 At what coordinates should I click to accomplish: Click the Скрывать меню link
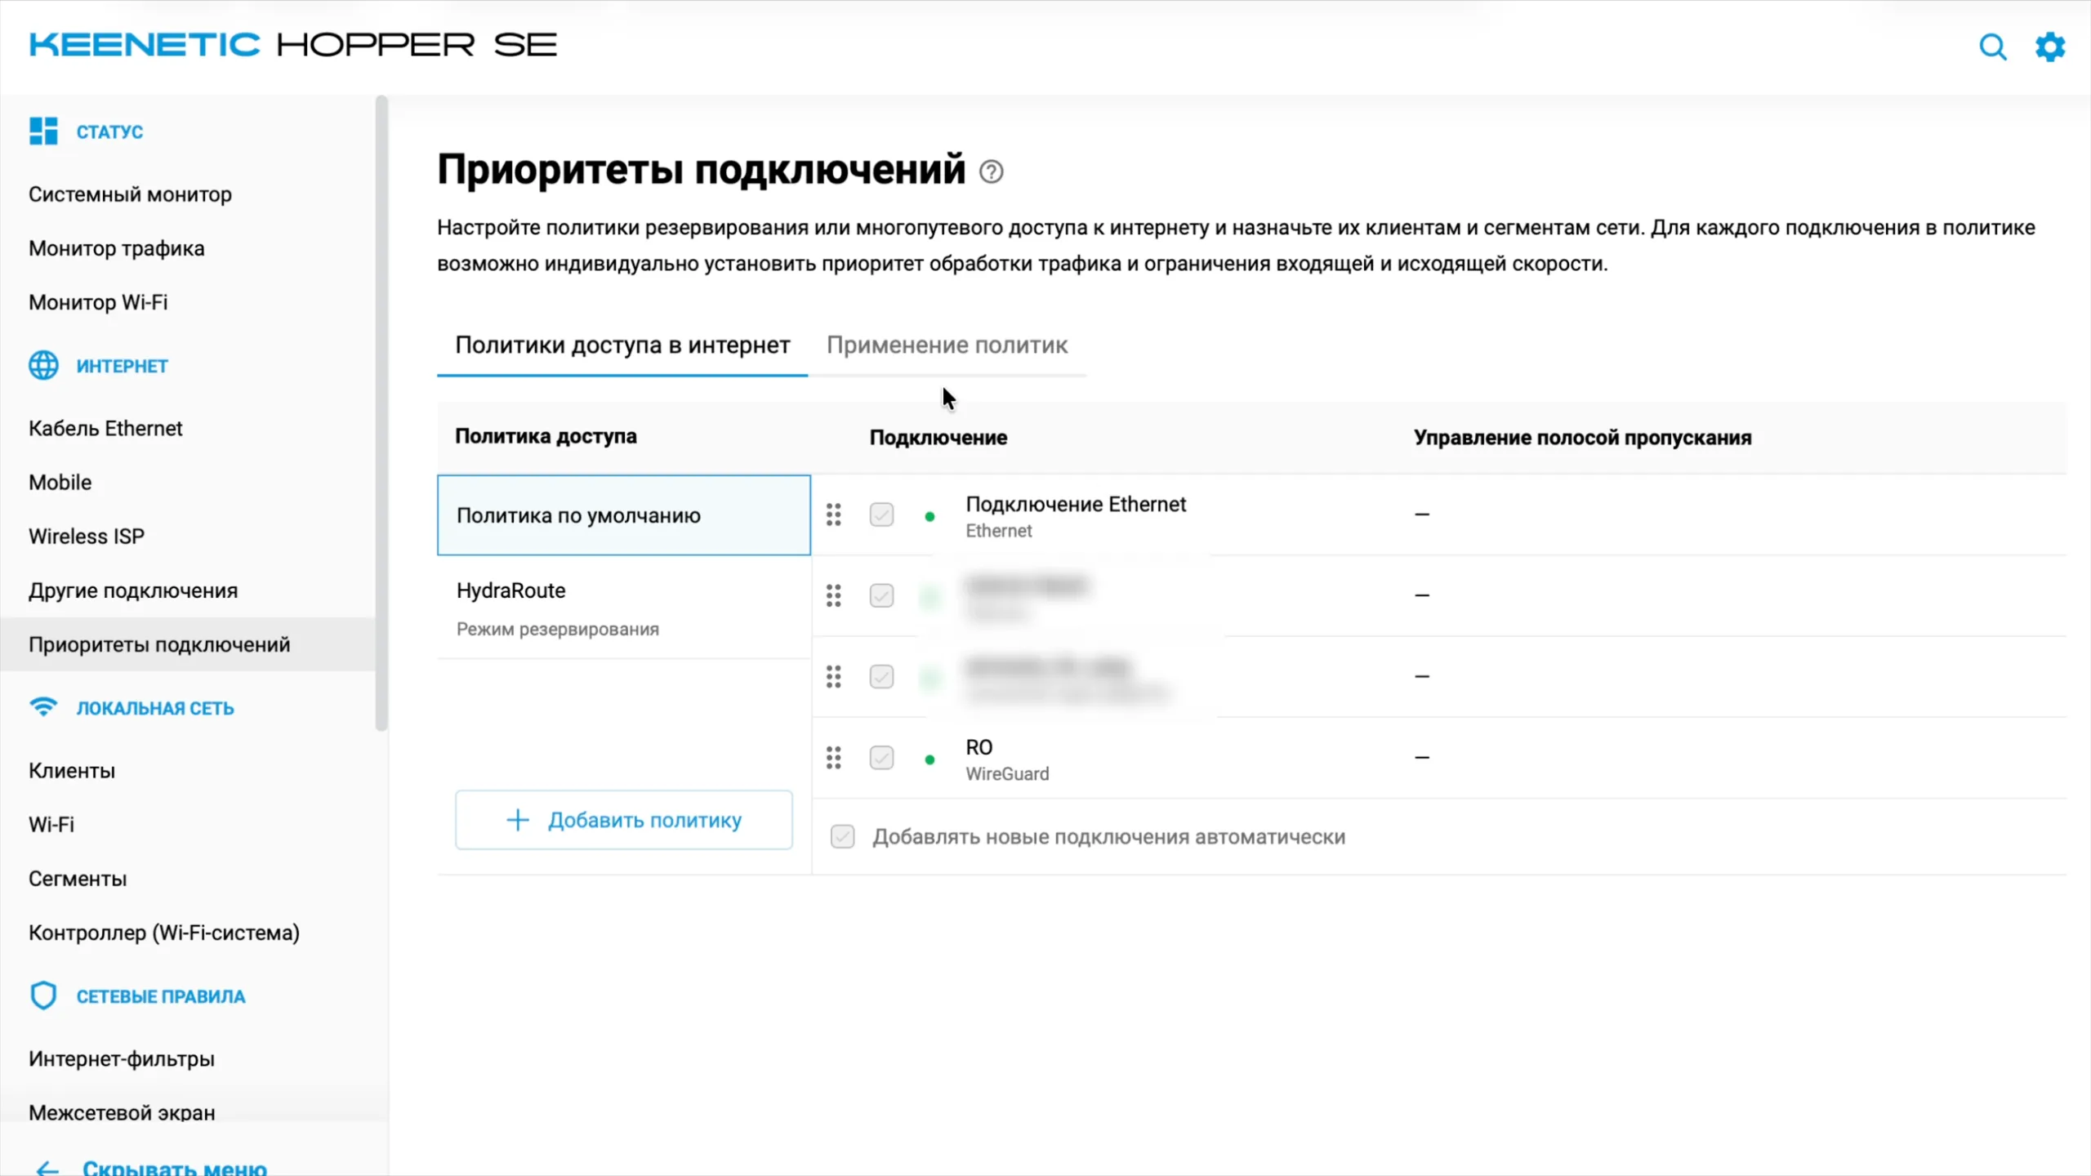(x=175, y=1168)
